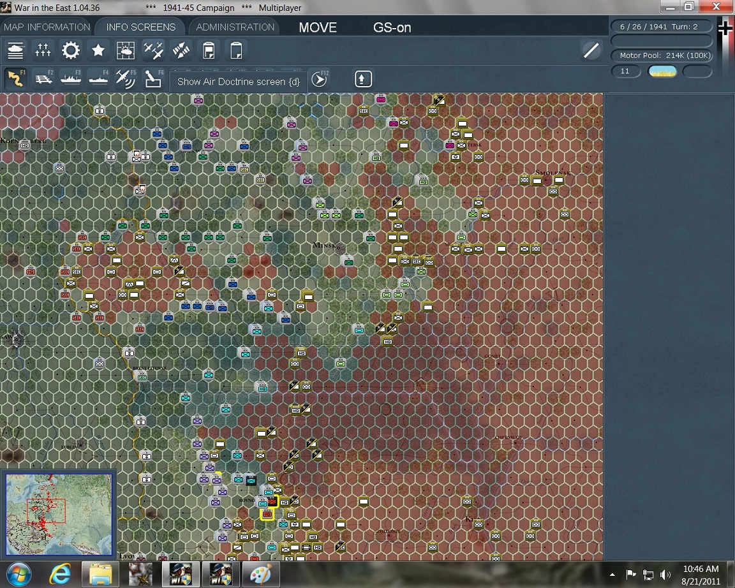This screenshot has height=588, width=735.
Task: Open the air doctrine planes icon
Action: [x=153, y=50]
